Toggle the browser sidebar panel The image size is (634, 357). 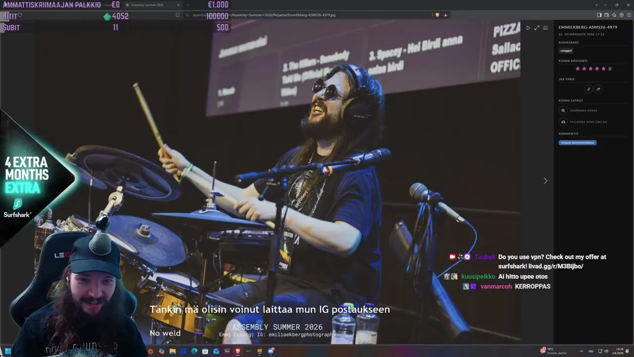click(599, 15)
